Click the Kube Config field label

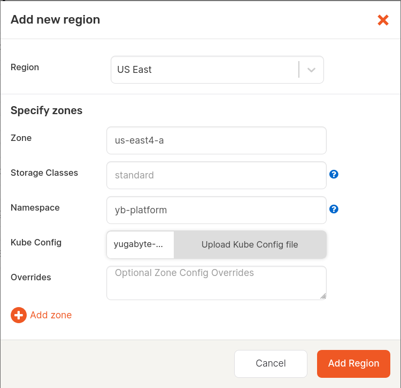point(36,242)
